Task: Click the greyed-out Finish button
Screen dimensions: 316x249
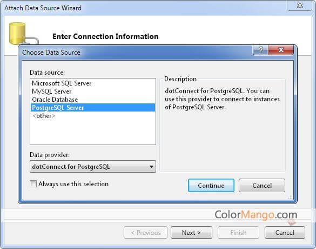Action: pyautogui.click(x=238, y=233)
